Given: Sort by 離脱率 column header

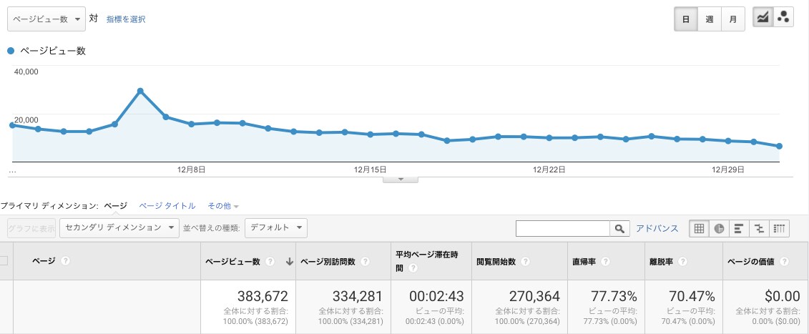Looking at the screenshot, I should click(661, 262).
